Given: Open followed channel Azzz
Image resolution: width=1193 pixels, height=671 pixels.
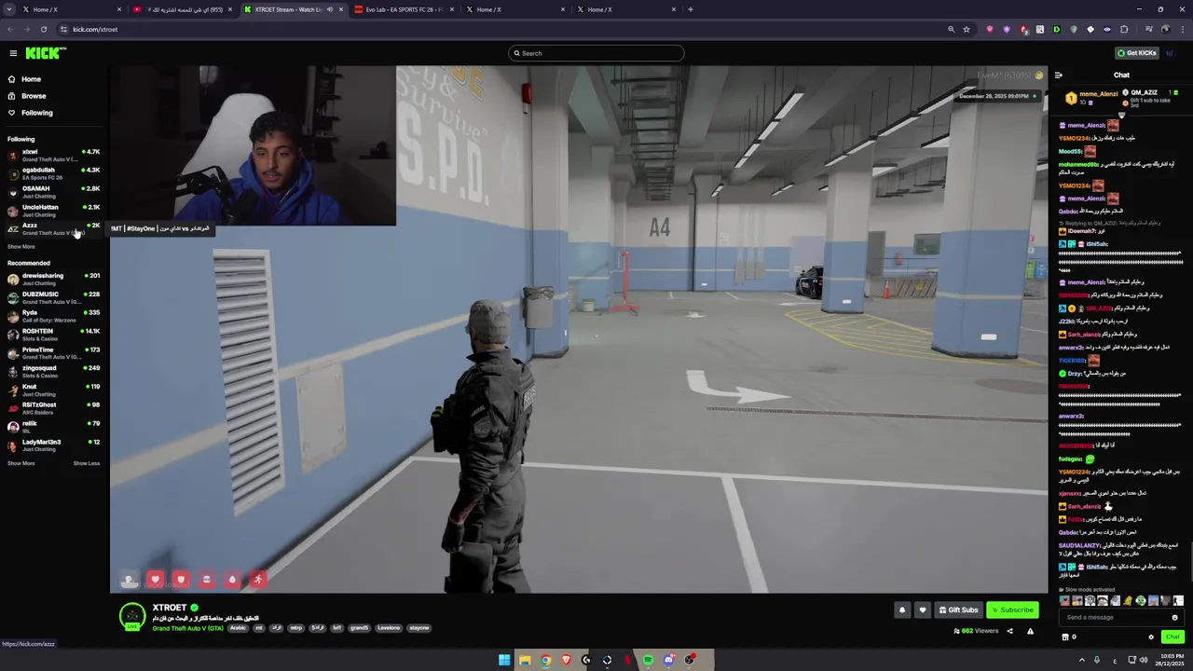Looking at the screenshot, I should pos(53,228).
